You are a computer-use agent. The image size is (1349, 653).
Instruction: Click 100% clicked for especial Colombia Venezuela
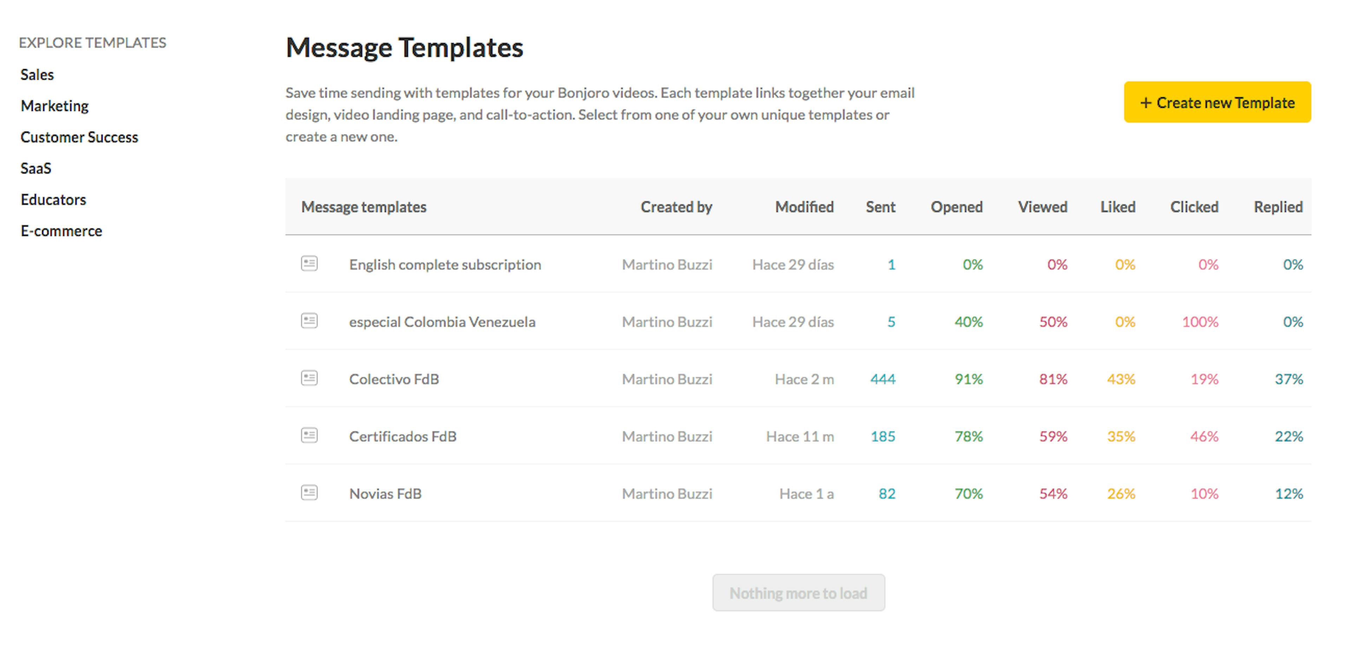(x=1200, y=321)
